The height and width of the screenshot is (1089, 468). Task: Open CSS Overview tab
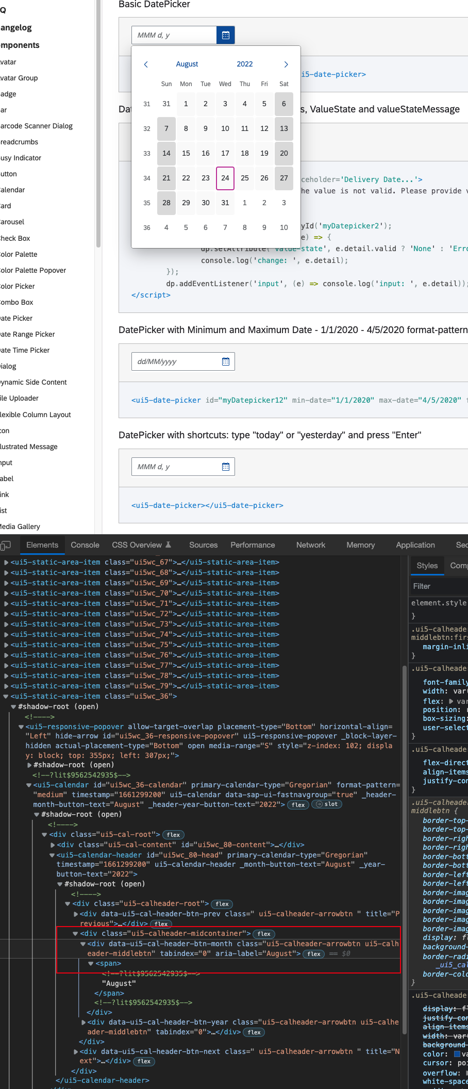tap(137, 545)
